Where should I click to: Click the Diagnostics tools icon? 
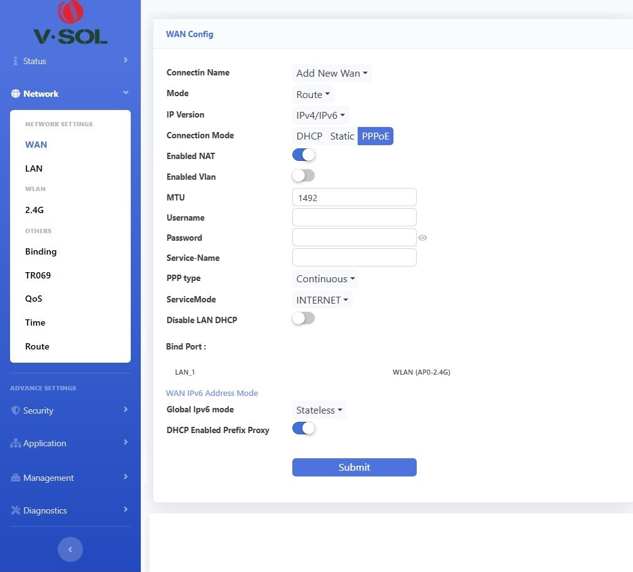(x=16, y=510)
